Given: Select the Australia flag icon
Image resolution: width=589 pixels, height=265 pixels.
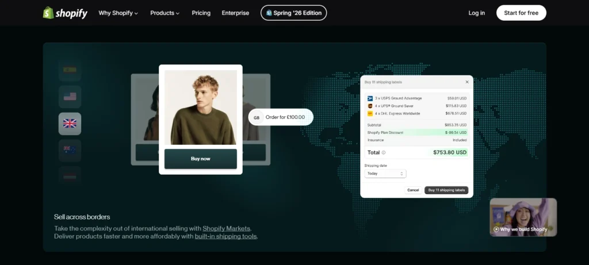Looking at the screenshot, I should coord(70,150).
